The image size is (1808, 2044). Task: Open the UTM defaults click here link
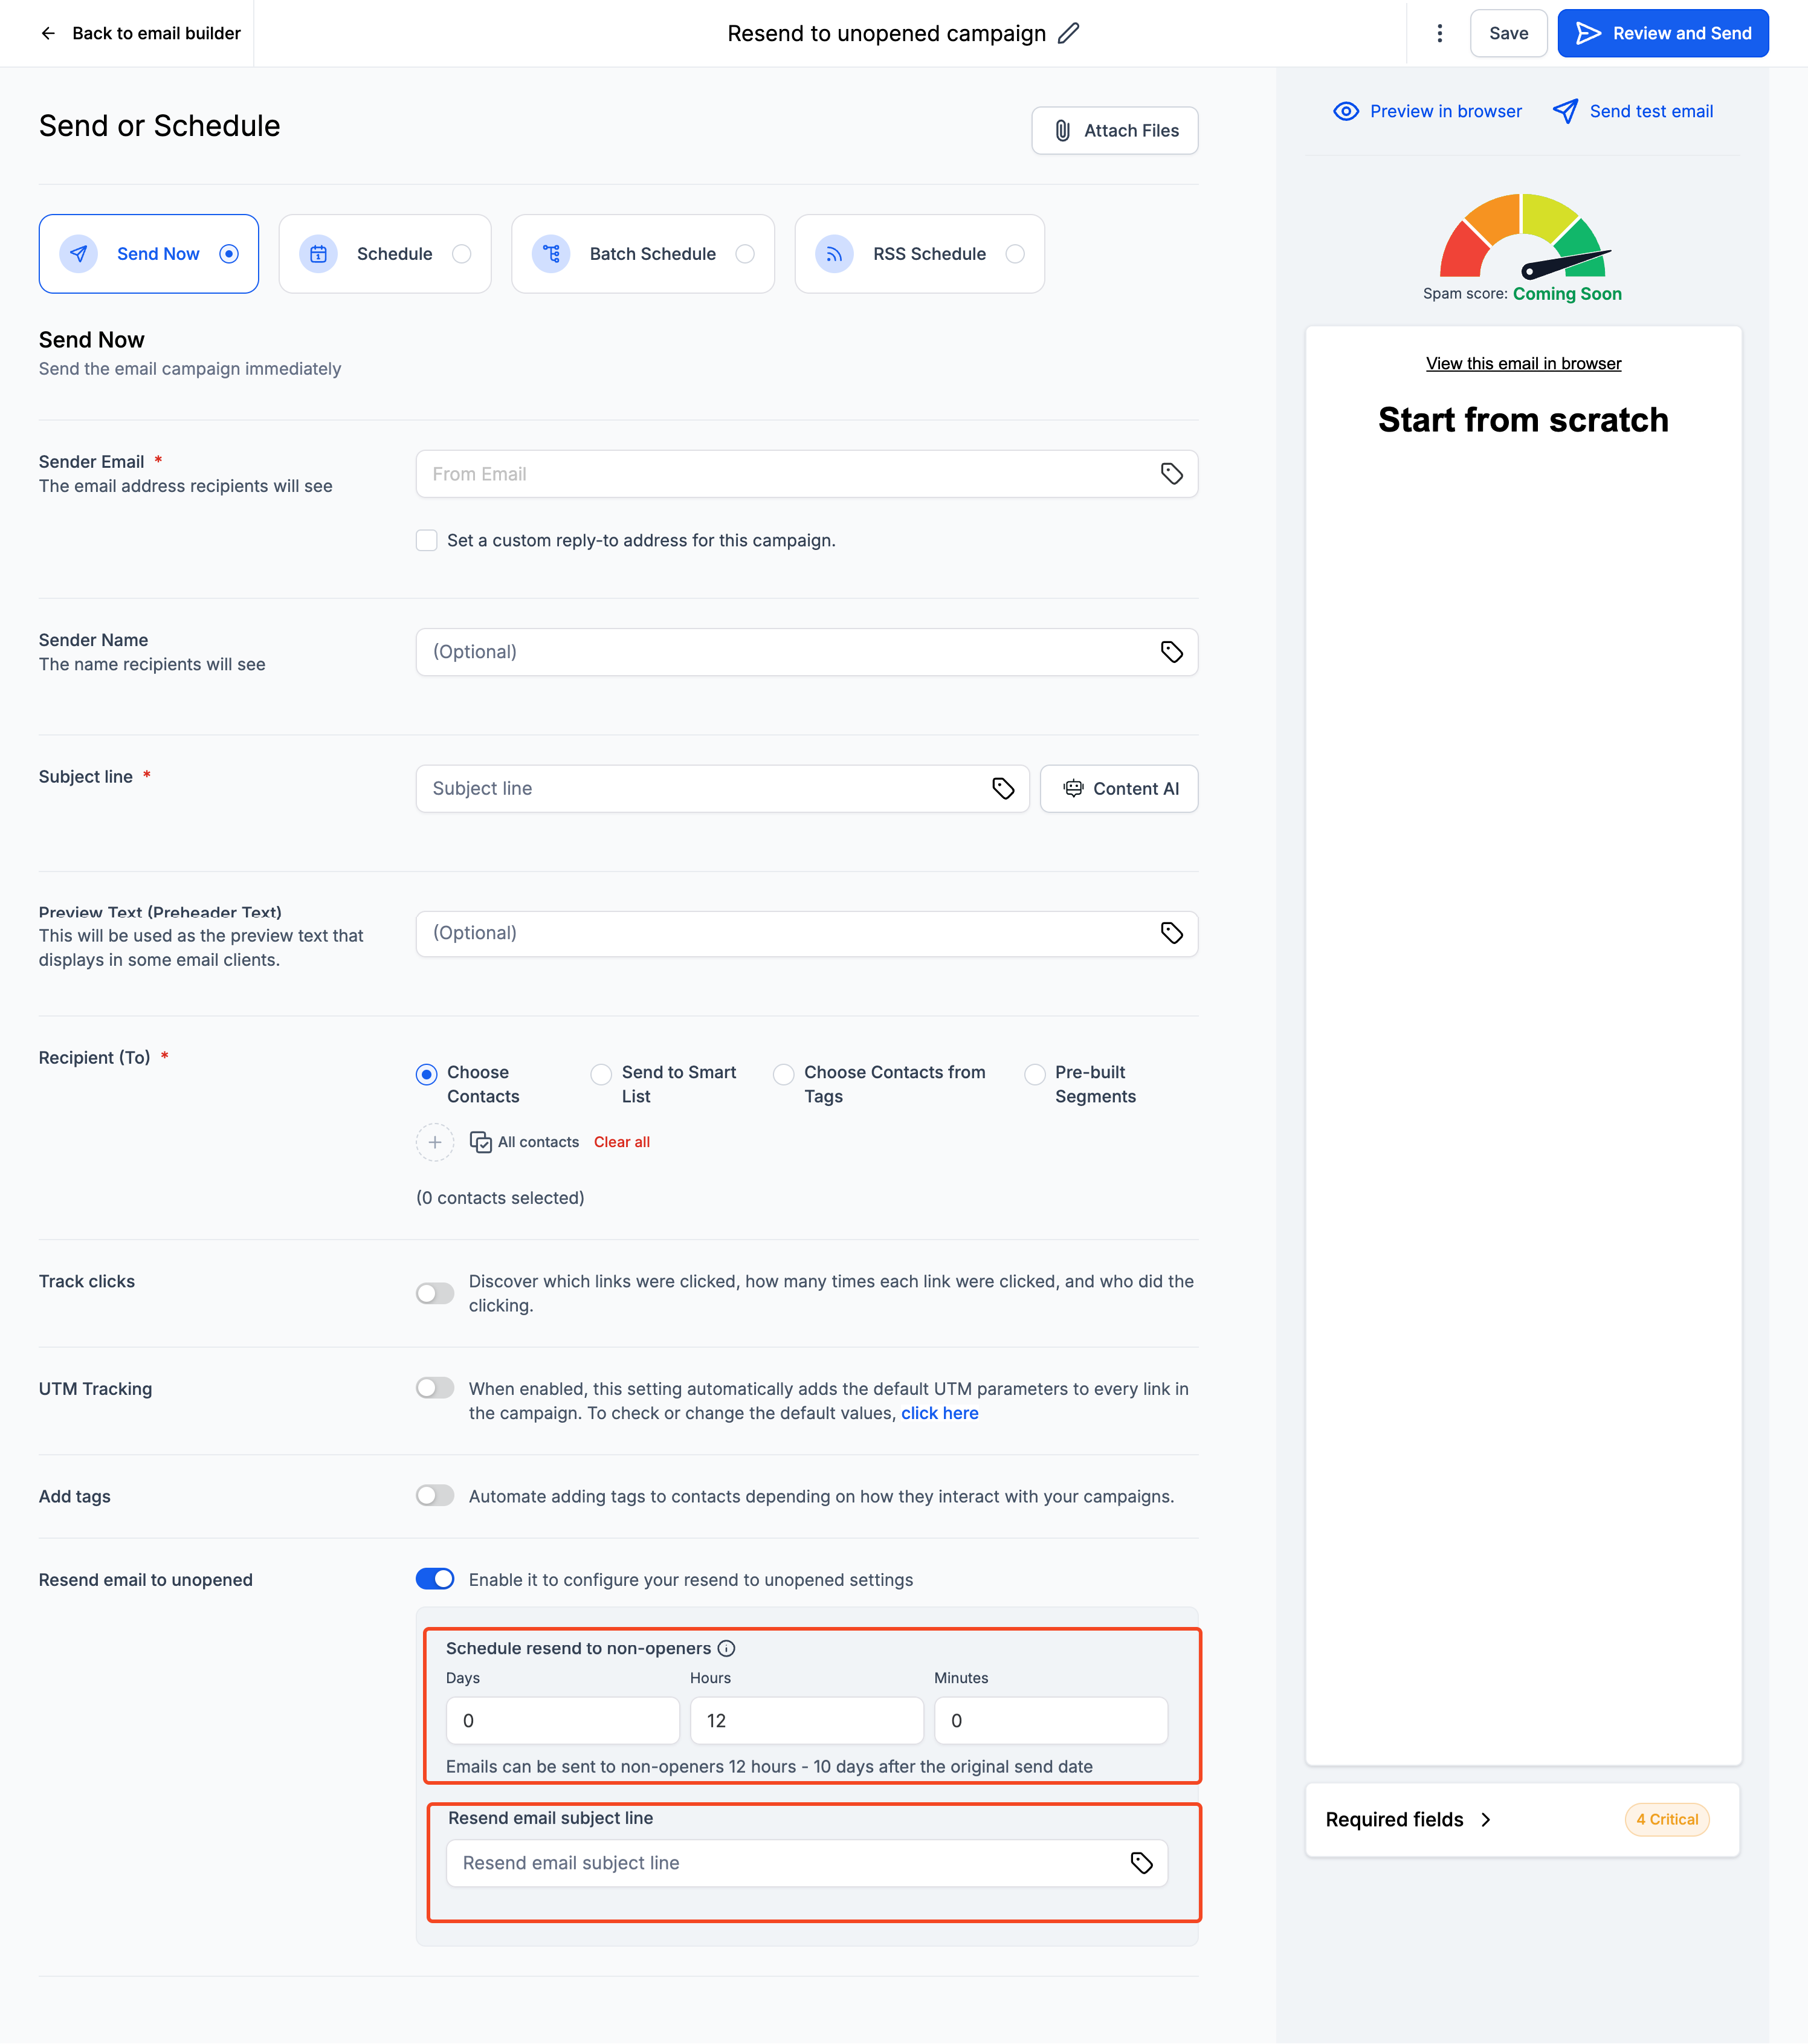(939, 1413)
